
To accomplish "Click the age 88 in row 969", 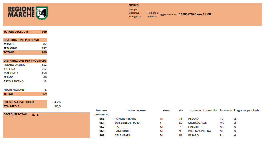I will [181, 135].
